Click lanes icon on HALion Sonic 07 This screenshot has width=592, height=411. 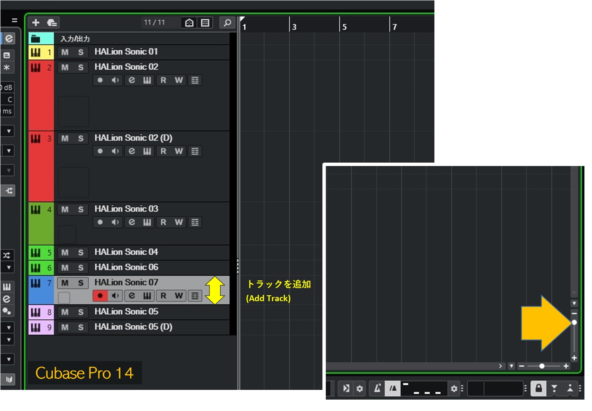(195, 296)
